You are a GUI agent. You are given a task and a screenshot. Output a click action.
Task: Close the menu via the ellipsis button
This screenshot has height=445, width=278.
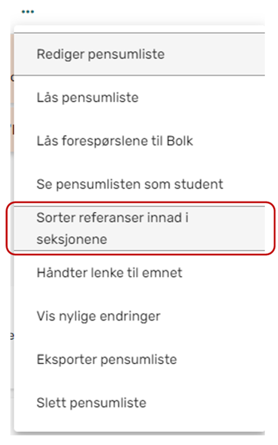[27, 11]
